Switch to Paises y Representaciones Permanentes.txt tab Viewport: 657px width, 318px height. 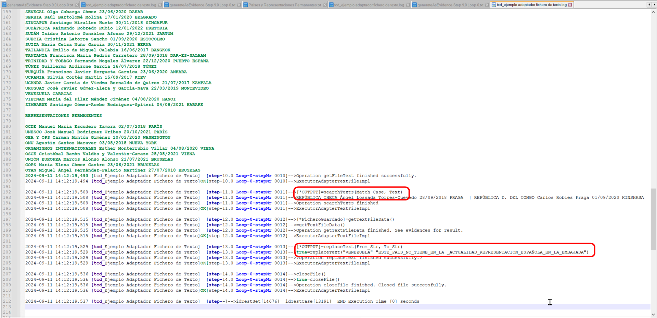pos(285,5)
